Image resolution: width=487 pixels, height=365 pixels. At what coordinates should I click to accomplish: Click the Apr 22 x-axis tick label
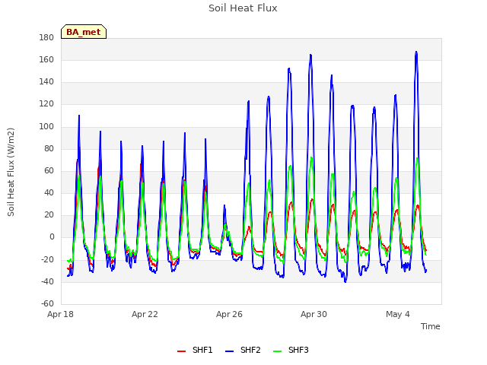[145, 314]
